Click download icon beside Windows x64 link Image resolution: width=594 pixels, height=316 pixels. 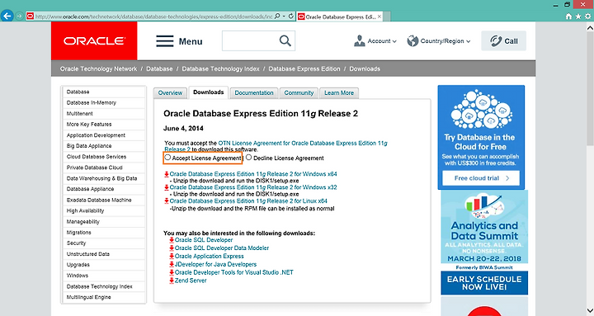click(167, 174)
